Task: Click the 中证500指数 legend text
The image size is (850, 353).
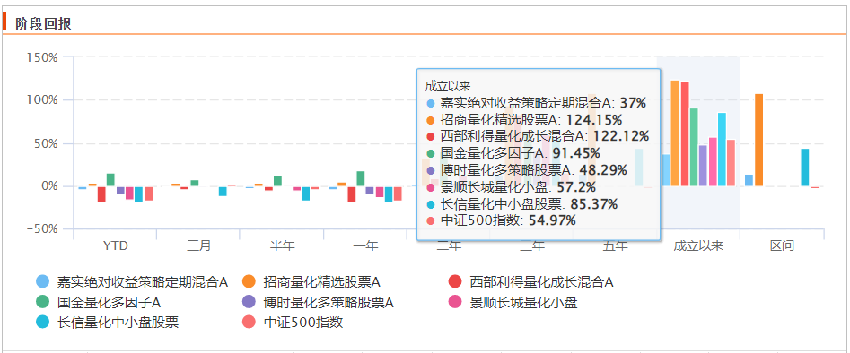Action: point(303,323)
